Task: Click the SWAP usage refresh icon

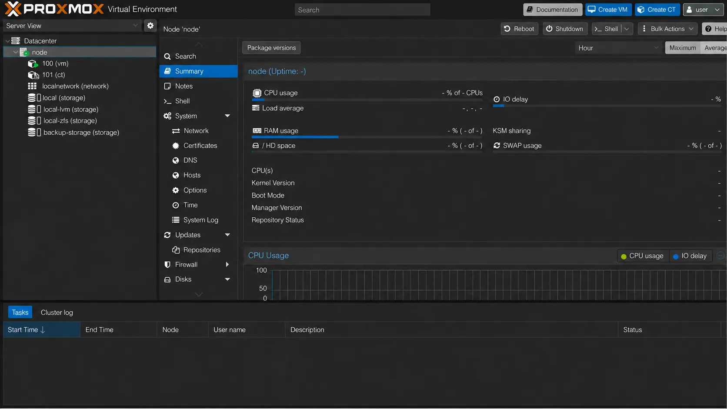Action: coord(497,146)
